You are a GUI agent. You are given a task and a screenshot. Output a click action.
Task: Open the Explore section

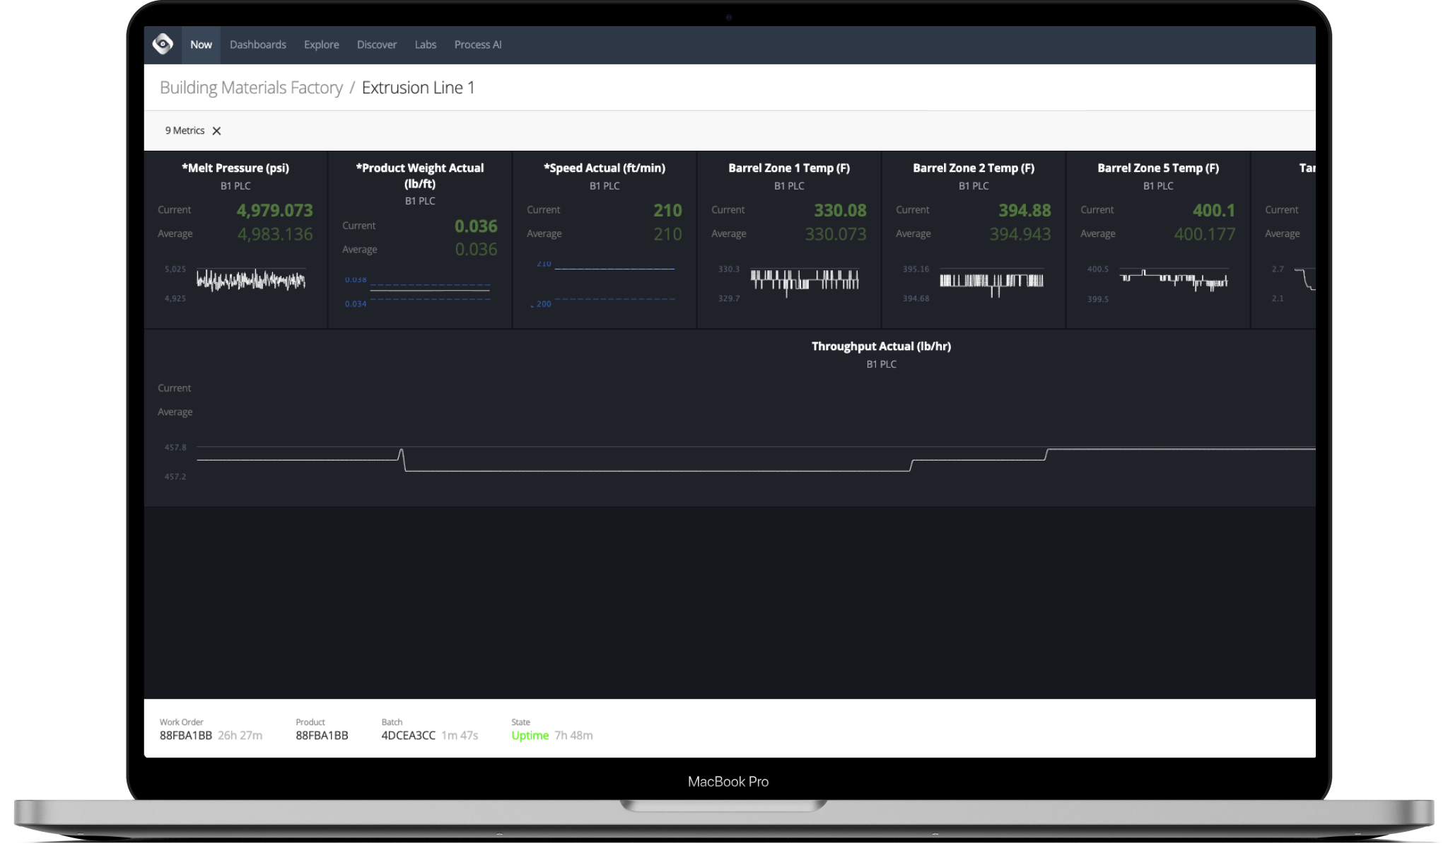321,45
